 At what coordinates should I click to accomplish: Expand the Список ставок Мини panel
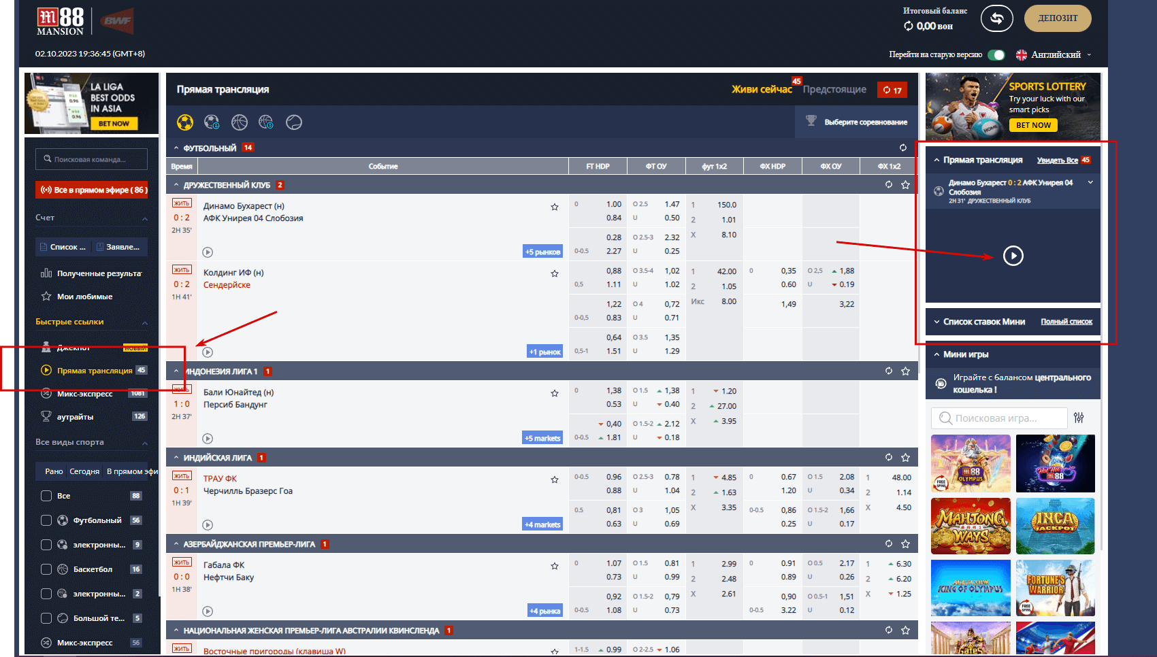[x=936, y=322]
